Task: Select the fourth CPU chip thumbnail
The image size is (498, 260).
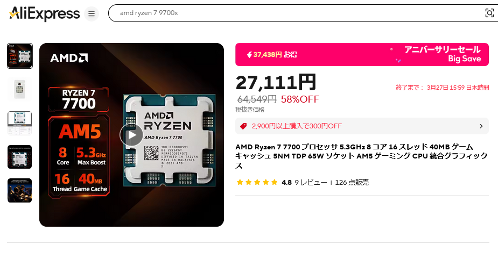Action: click(20, 157)
